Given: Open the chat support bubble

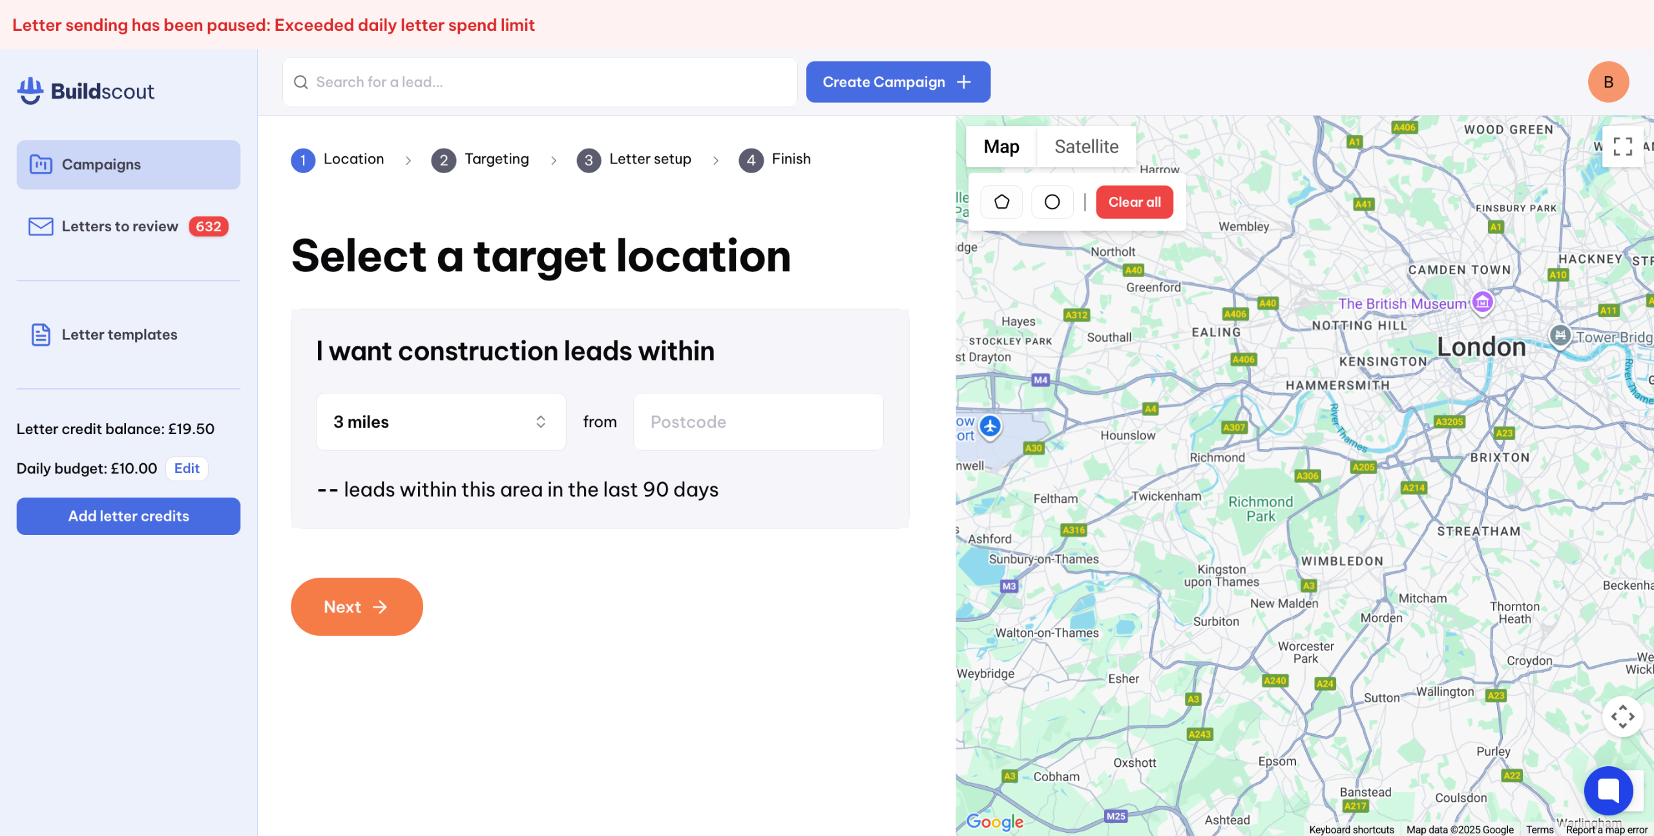Looking at the screenshot, I should 1608,790.
